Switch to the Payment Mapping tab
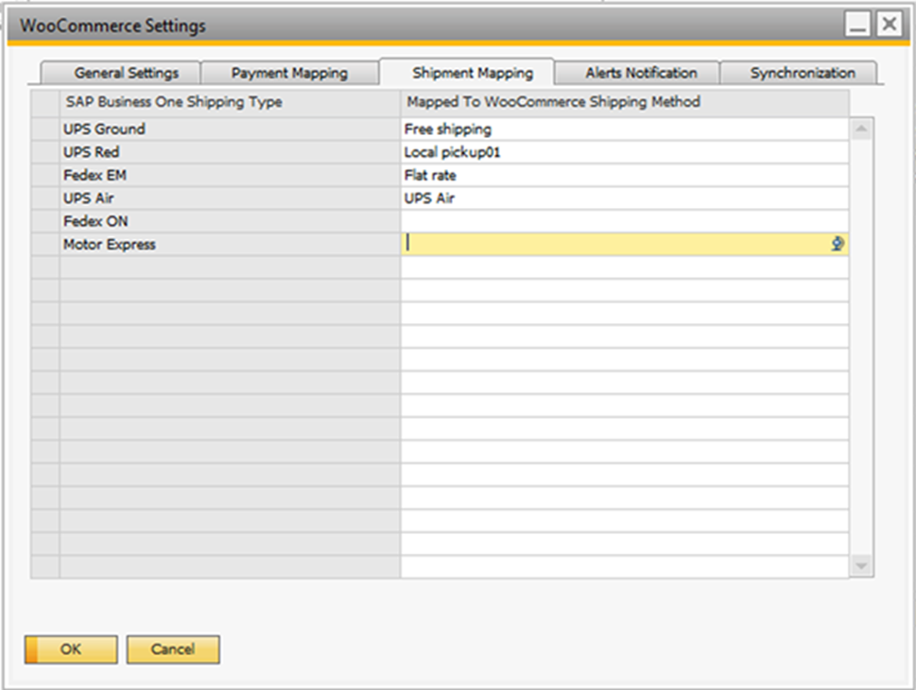Screen dimensions: 916x690 pyautogui.click(x=289, y=73)
